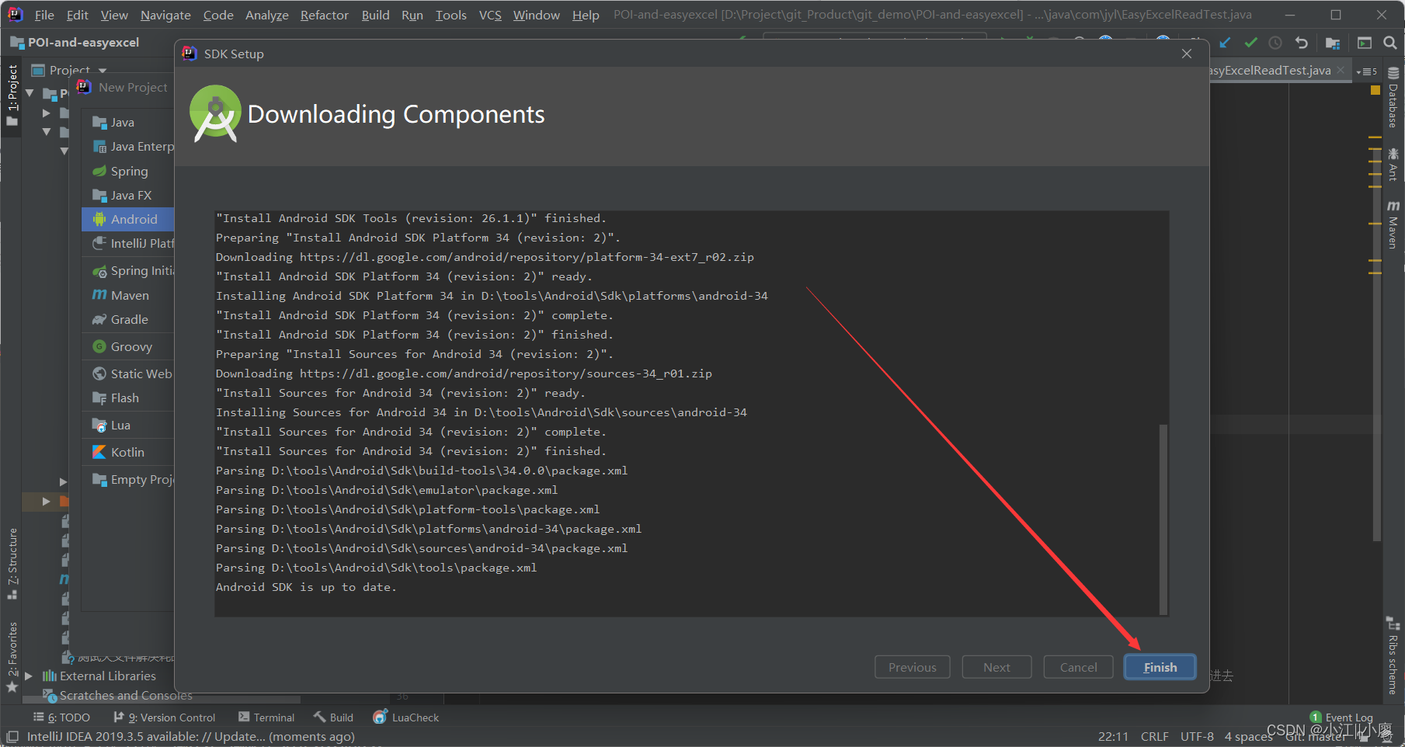Open the Terminal tool window

click(x=266, y=717)
